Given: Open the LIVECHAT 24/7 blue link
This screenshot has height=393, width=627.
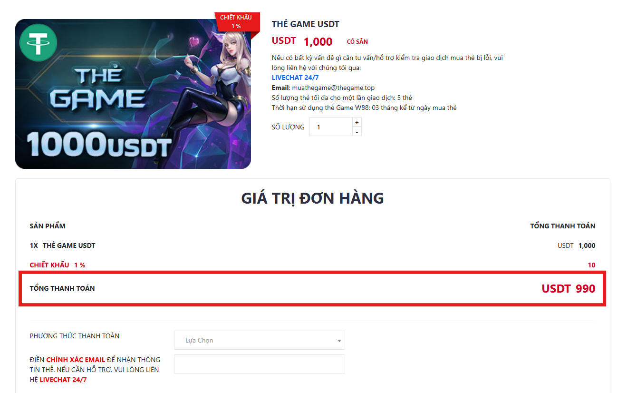Looking at the screenshot, I should 295,78.
